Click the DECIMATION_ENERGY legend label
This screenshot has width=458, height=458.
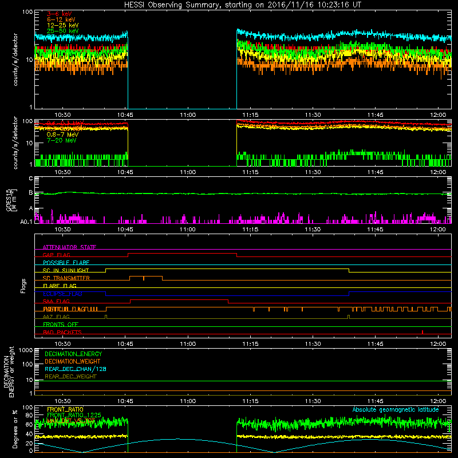73,354
